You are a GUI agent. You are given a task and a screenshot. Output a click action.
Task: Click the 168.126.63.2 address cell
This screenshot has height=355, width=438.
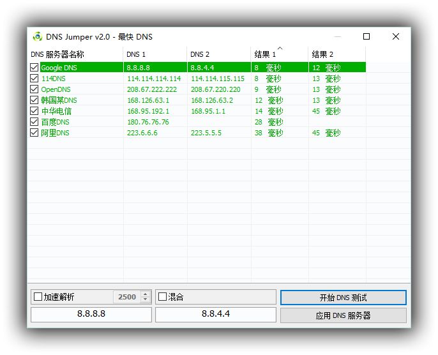pyautogui.click(x=212, y=100)
